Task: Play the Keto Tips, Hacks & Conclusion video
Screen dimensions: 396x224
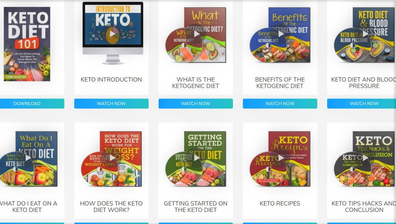Action: click(x=365, y=158)
